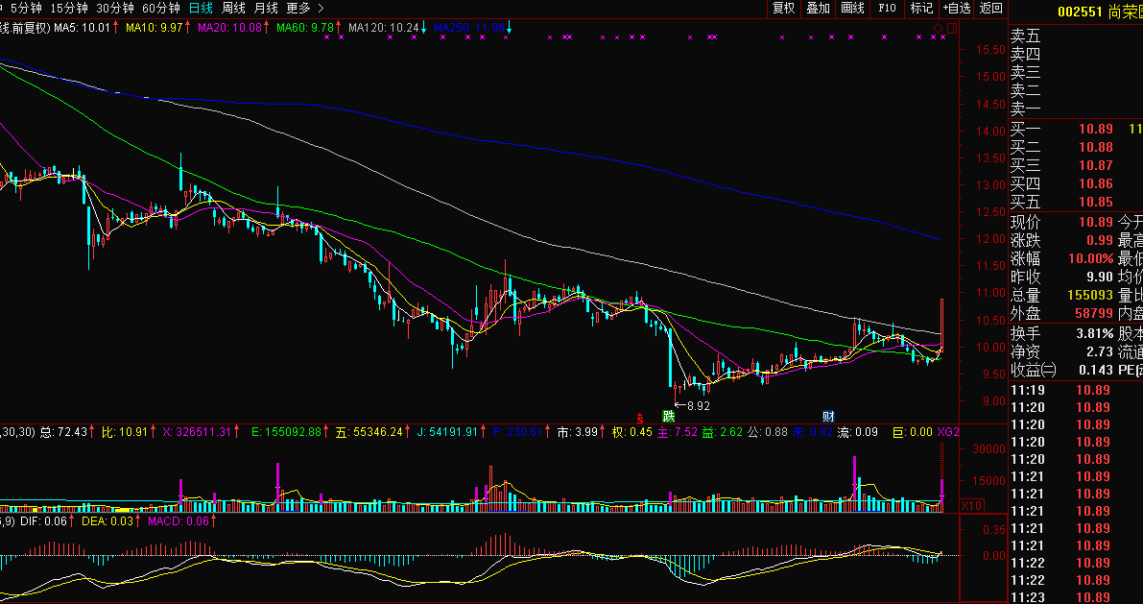Screen dimensions: 1143x604
Task: Switch to the 周线 weekly chart tab
Action: [234, 8]
